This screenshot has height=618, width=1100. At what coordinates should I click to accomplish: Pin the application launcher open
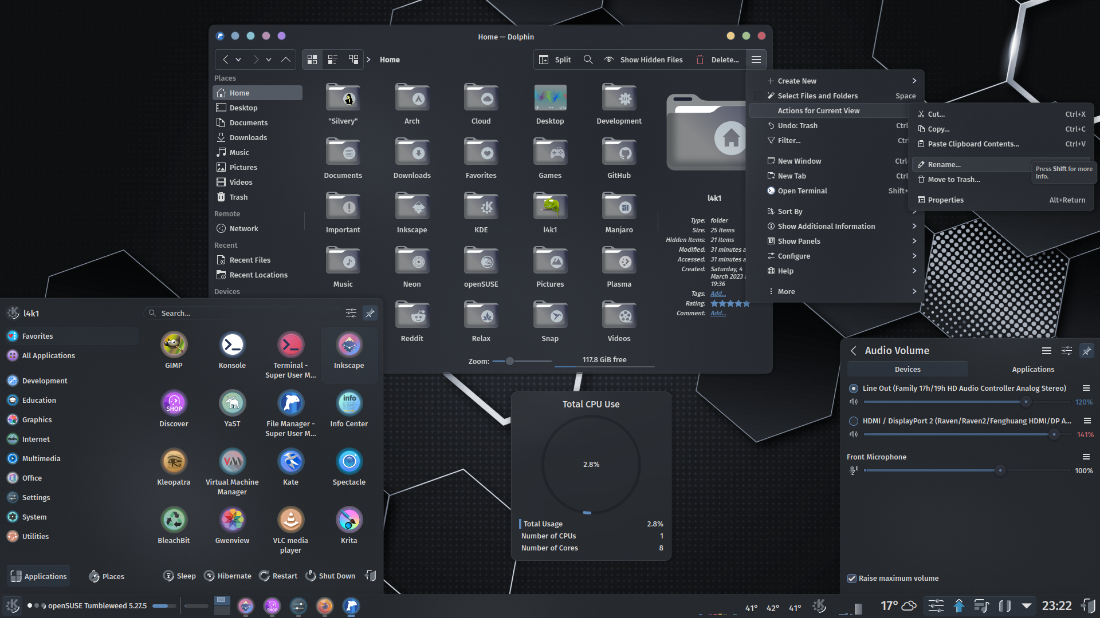370,313
